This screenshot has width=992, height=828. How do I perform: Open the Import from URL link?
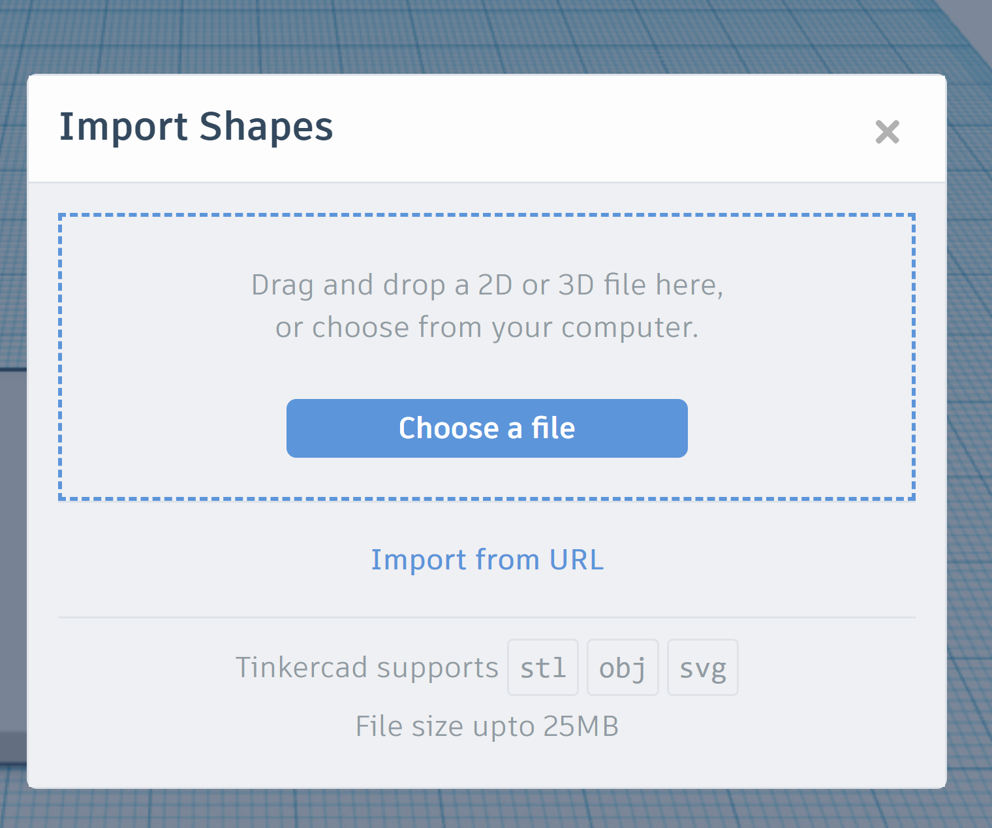pos(487,560)
